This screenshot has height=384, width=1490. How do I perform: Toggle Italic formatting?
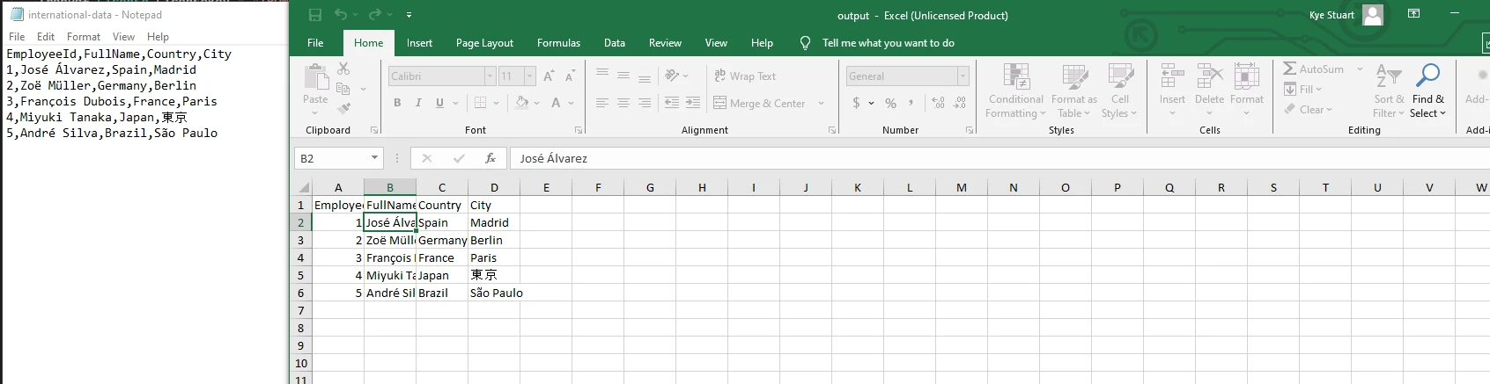[x=418, y=103]
